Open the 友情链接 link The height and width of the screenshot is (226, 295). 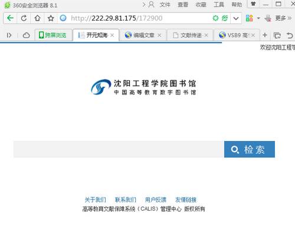pos(186,200)
